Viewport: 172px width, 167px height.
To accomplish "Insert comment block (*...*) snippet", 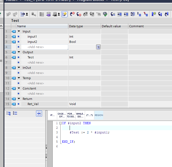I will (x=89, y=115).
